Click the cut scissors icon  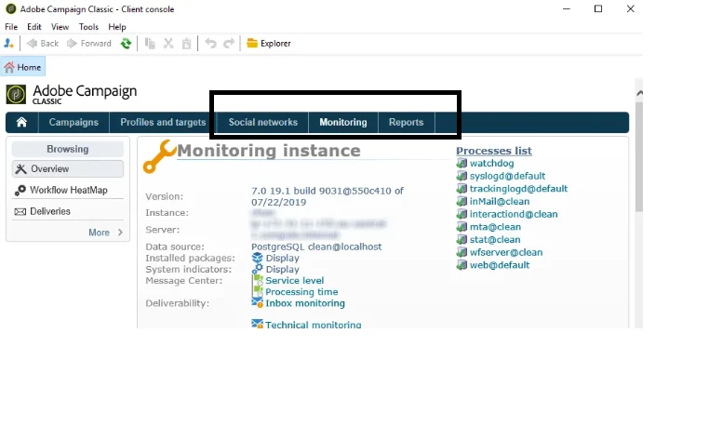[168, 44]
